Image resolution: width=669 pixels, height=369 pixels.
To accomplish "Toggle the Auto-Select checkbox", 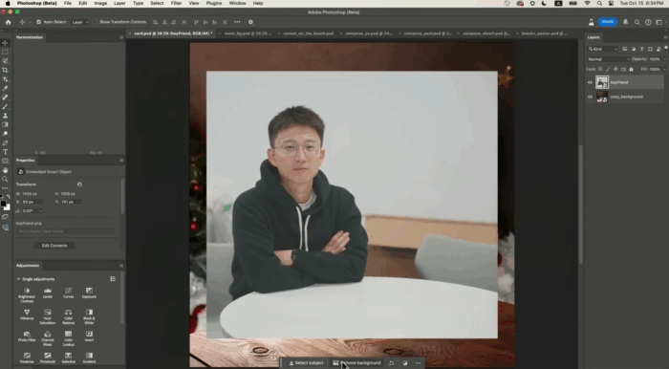I will (x=38, y=22).
